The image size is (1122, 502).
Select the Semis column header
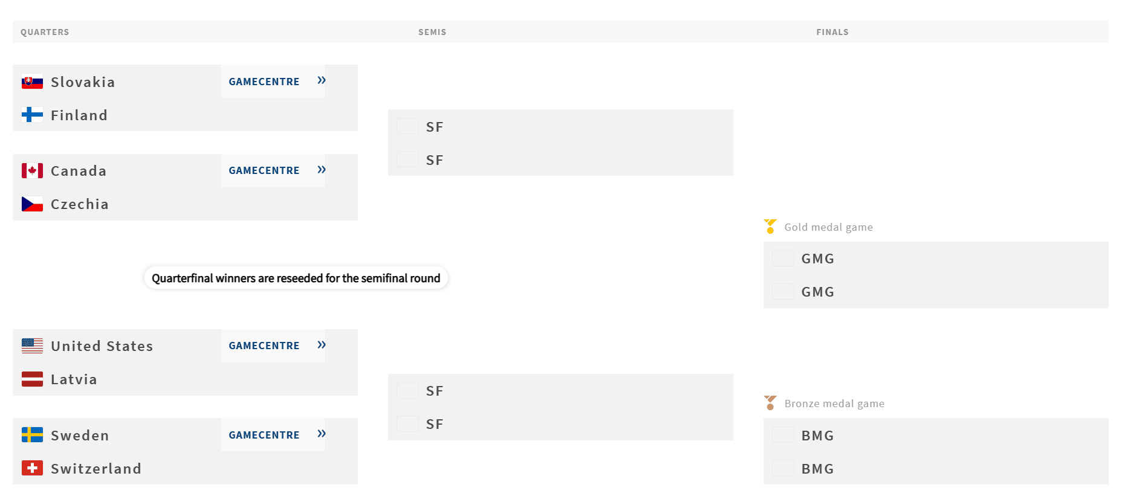432,32
